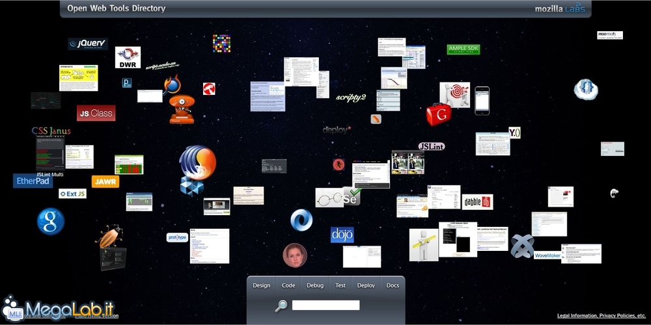Click the iPhone device icon
This screenshot has height=325, width=651.
pos(482,101)
